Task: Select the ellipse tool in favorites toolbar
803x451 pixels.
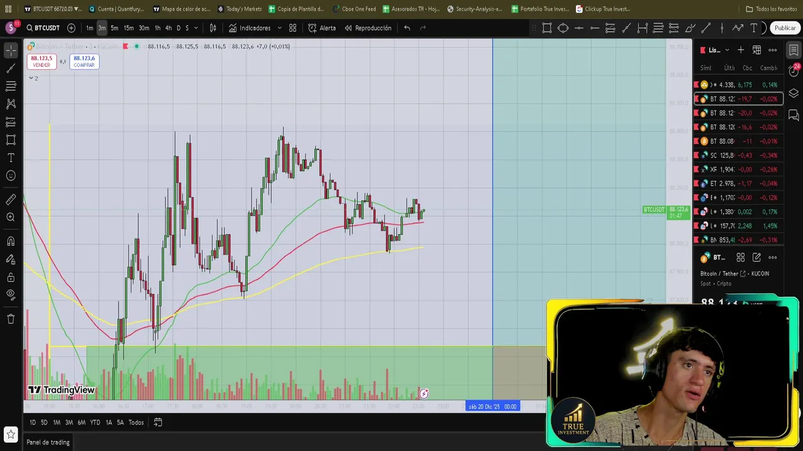Action: pos(563,28)
